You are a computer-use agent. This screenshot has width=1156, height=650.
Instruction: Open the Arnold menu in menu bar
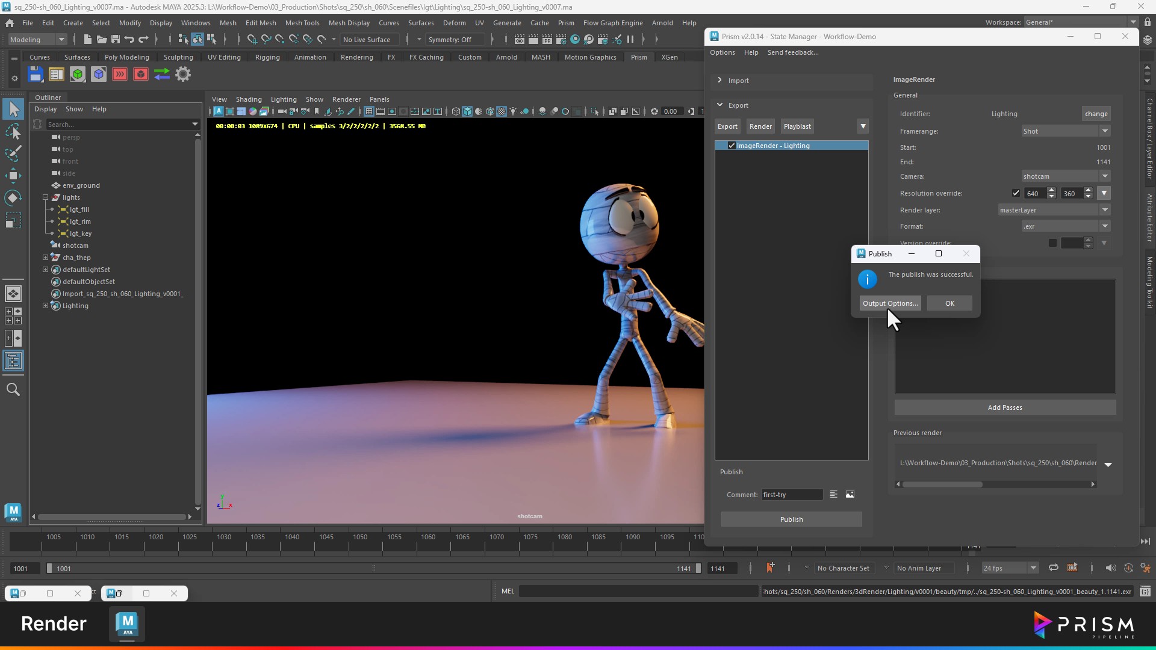(x=662, y=23)
